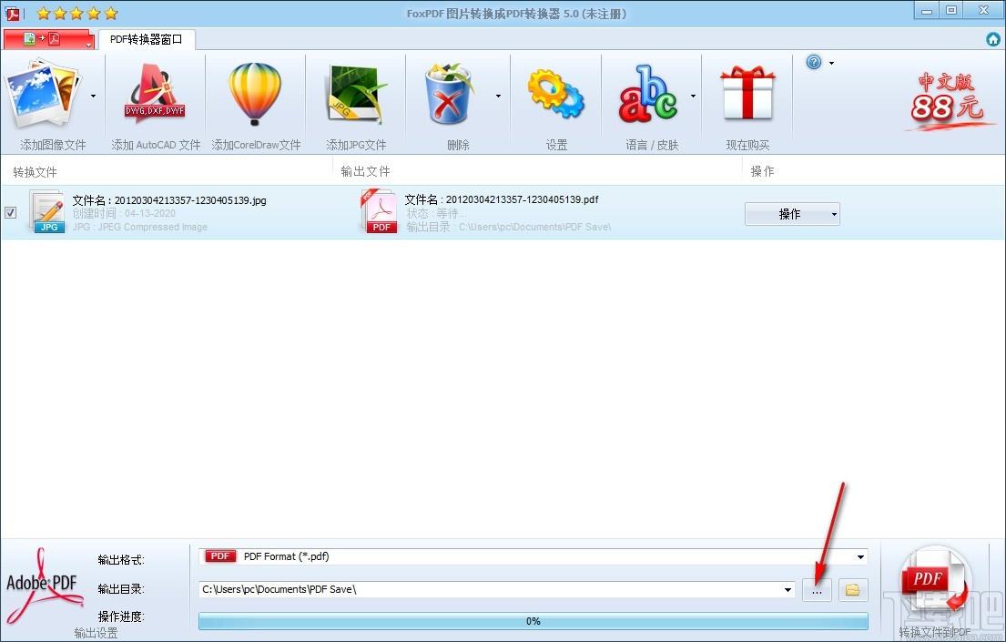Click the Language / Skin (语言/皮肤) abc icon

click(x=648, y=95)
